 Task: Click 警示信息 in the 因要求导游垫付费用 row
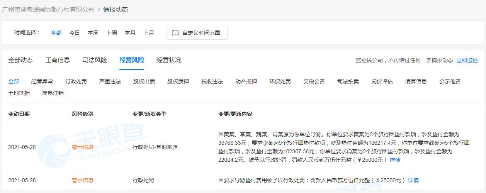(x=83, y=180)
